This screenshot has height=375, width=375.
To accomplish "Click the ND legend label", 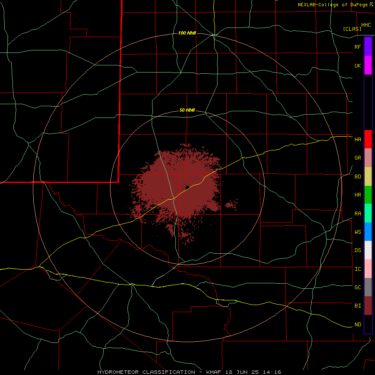I will click(x=357, y=325).
